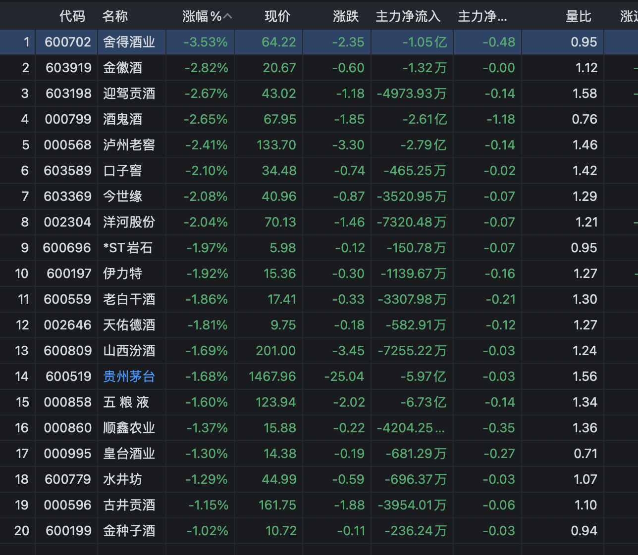Click stock code 600696
Image resolution: width=638 pixels, height=555 pixels.
click(x=67, y=248)
